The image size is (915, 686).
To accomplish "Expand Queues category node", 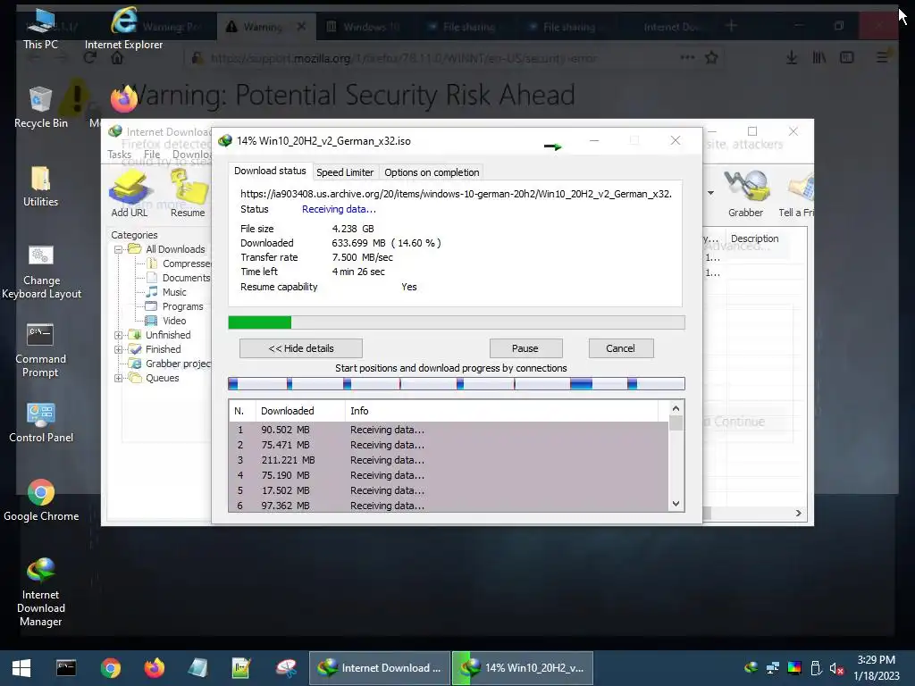I will [x=119, y=378].
